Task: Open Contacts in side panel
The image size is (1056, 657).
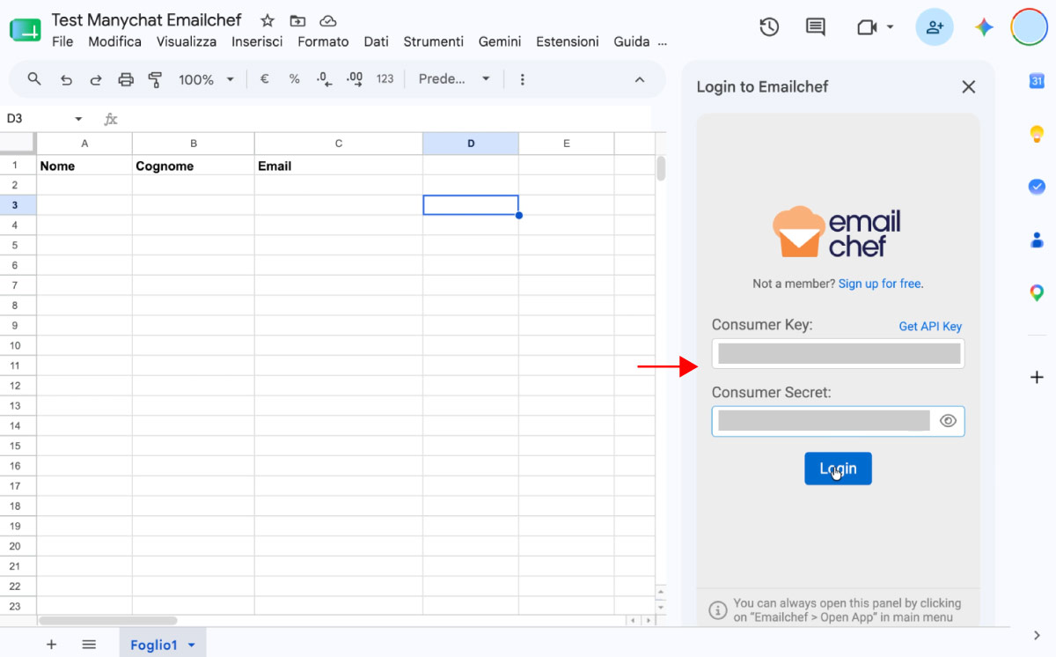Action: click(1037, 240)
